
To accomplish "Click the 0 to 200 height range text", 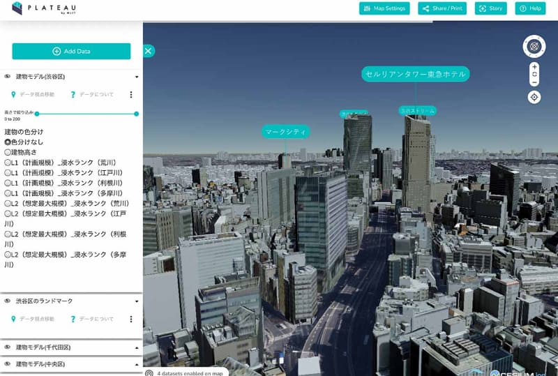I will tap(12, 119).
